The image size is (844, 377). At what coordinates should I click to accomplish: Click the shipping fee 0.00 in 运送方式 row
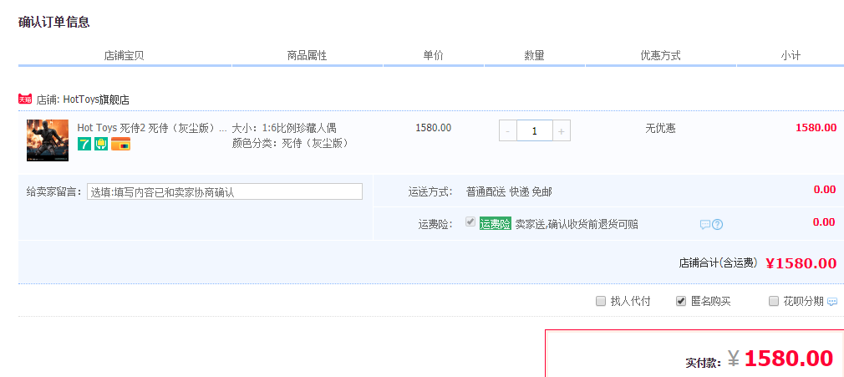(824, 190)
